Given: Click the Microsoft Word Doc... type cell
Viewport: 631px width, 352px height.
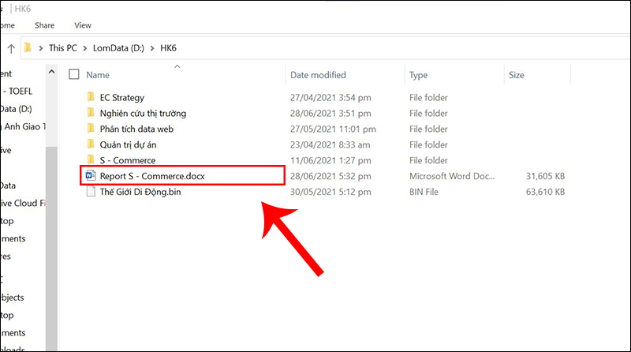Looking at the screenshot, I should coord(452,176).
